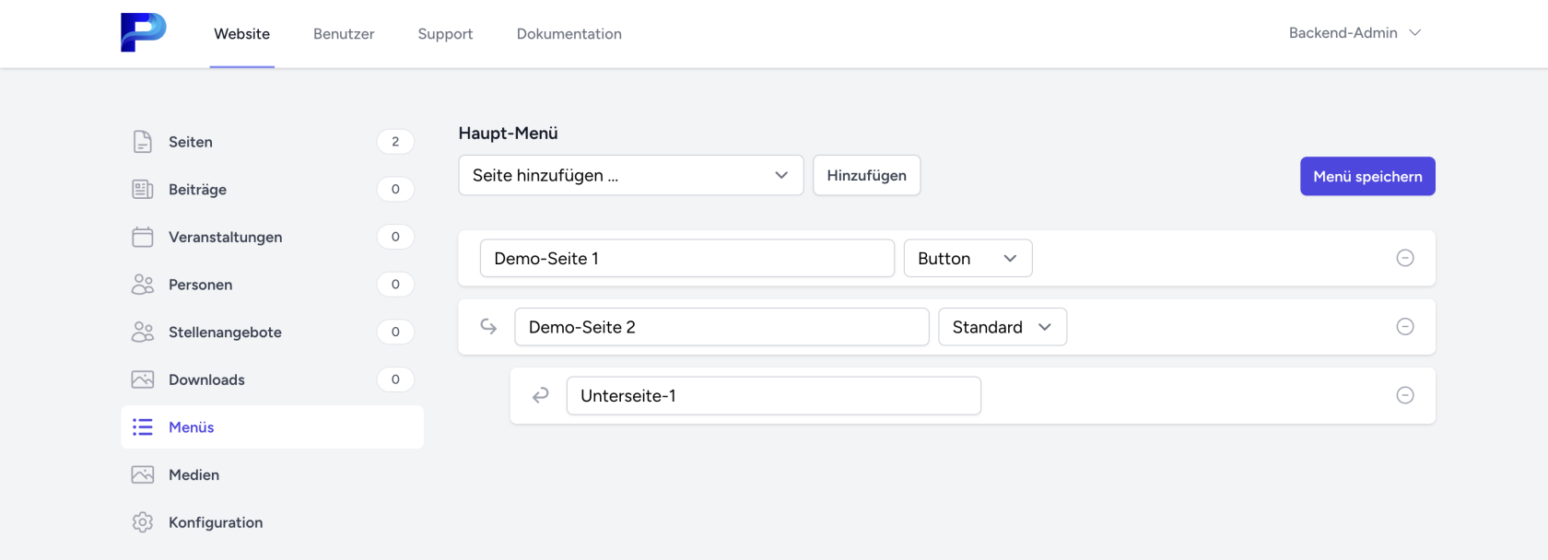Open the Dokumentation tab

click(569, 34)
